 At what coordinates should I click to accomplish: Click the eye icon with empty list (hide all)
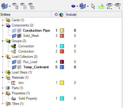pyautogui.click(x=23, y=6)
